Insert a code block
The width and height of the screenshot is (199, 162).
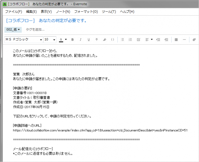click(112, 40)
